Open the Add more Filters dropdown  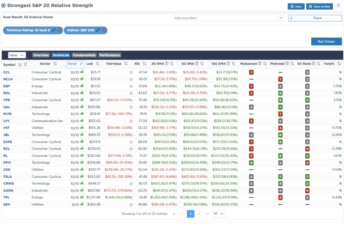[229, 18]
